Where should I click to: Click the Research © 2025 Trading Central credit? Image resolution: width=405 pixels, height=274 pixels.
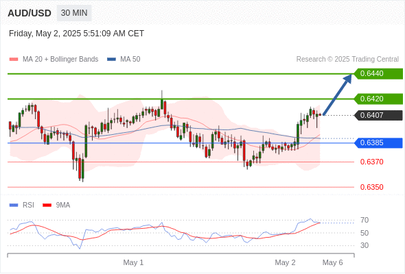(347, 60)
